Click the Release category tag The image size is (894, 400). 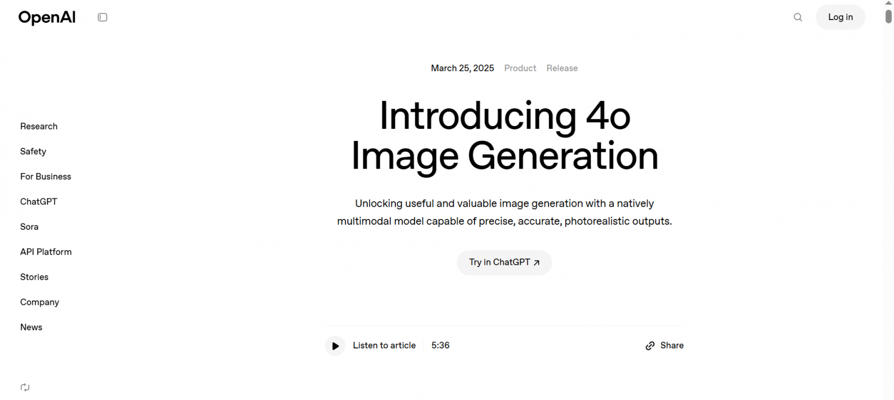[x=562, y=68]
